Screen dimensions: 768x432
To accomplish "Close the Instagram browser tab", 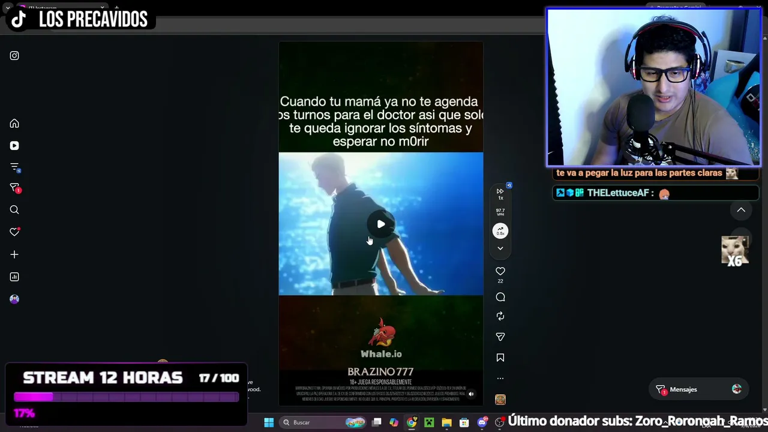I will (x=102, y=8).
